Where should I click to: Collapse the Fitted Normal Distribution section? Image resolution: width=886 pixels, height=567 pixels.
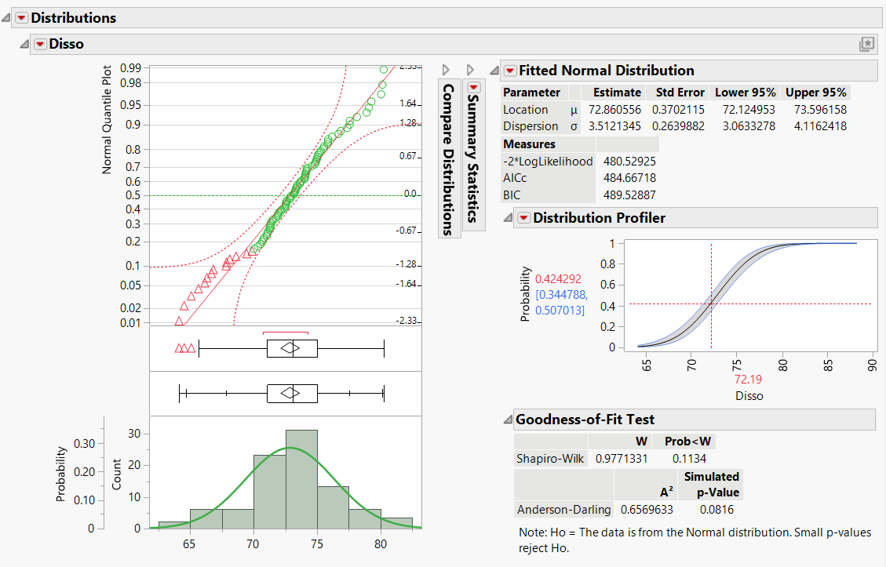[494, 70]
